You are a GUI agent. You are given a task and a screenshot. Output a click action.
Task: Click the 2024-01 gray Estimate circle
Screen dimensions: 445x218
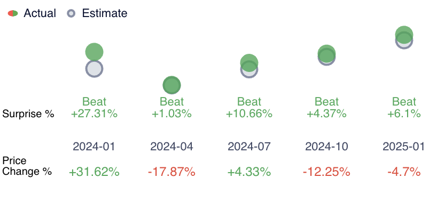[94, 70]
